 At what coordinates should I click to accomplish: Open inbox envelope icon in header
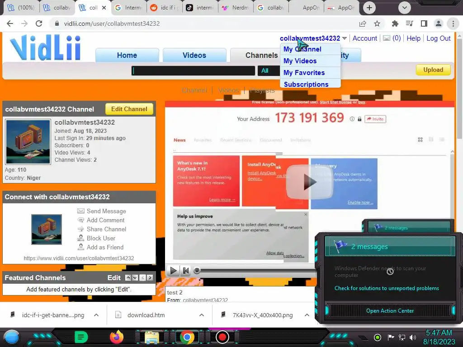point(387,38)
